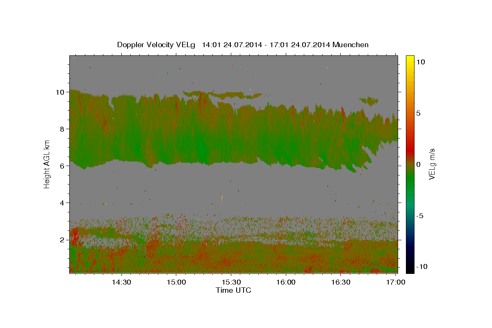The height and width of the screenshot is (328, 492).
Task: Click the colorbar value 5 label
Action: [419, 113]
